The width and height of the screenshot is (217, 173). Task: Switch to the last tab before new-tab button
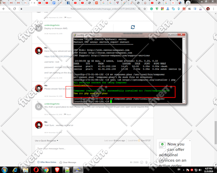point(180,3)
